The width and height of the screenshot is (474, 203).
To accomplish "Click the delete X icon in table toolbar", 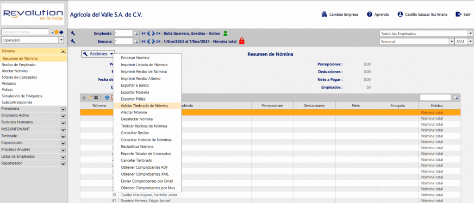I will 96,97.
